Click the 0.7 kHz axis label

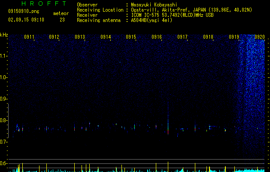[x=4, y=142]
